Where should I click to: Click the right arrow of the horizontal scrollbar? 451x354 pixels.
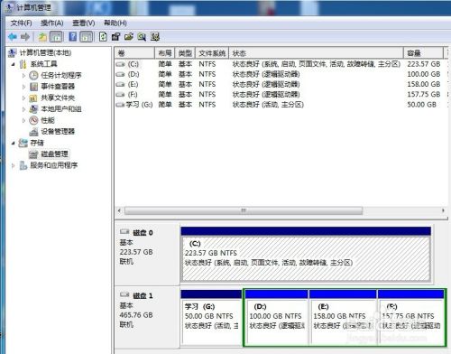click(x=443, y=210)
